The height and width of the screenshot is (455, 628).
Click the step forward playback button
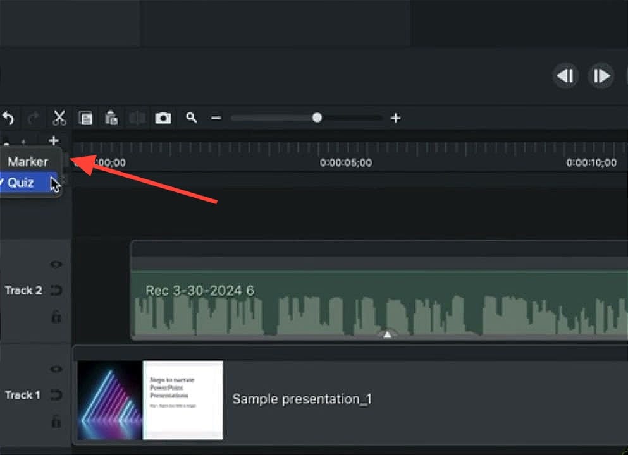click(600, 76)
